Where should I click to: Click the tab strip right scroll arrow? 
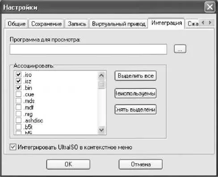pyautogui.click(x=210, y=23)
